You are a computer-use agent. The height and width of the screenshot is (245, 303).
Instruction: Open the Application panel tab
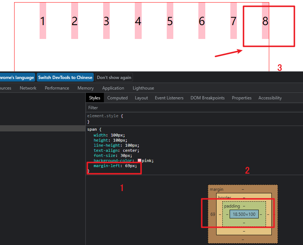point(113,88)
